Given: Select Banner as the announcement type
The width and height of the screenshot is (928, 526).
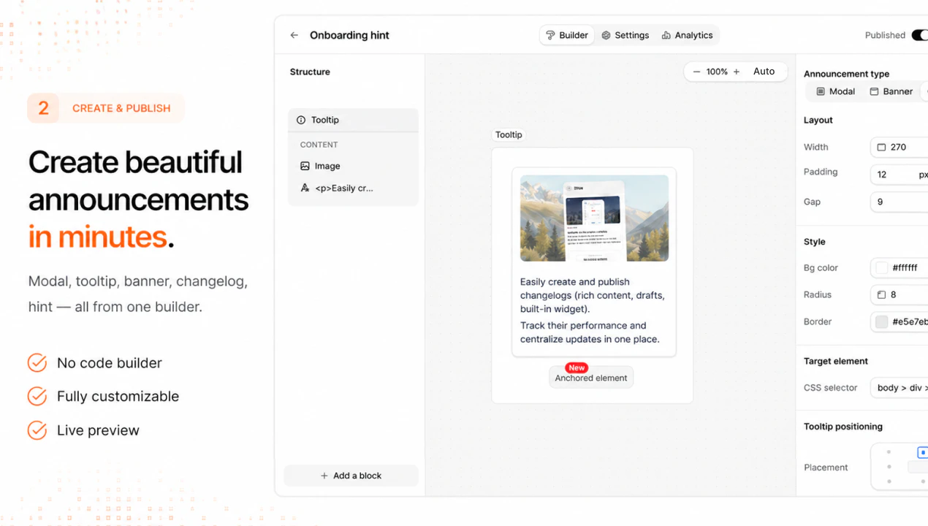Looking at the screenshot, I should (x=891, y=91).
